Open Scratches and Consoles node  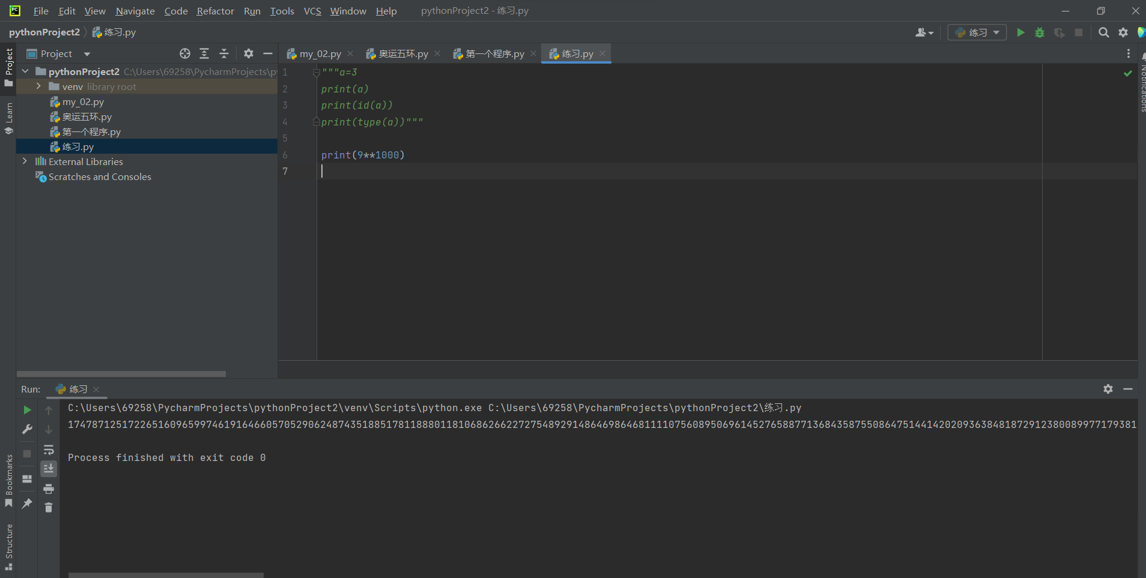100,176
